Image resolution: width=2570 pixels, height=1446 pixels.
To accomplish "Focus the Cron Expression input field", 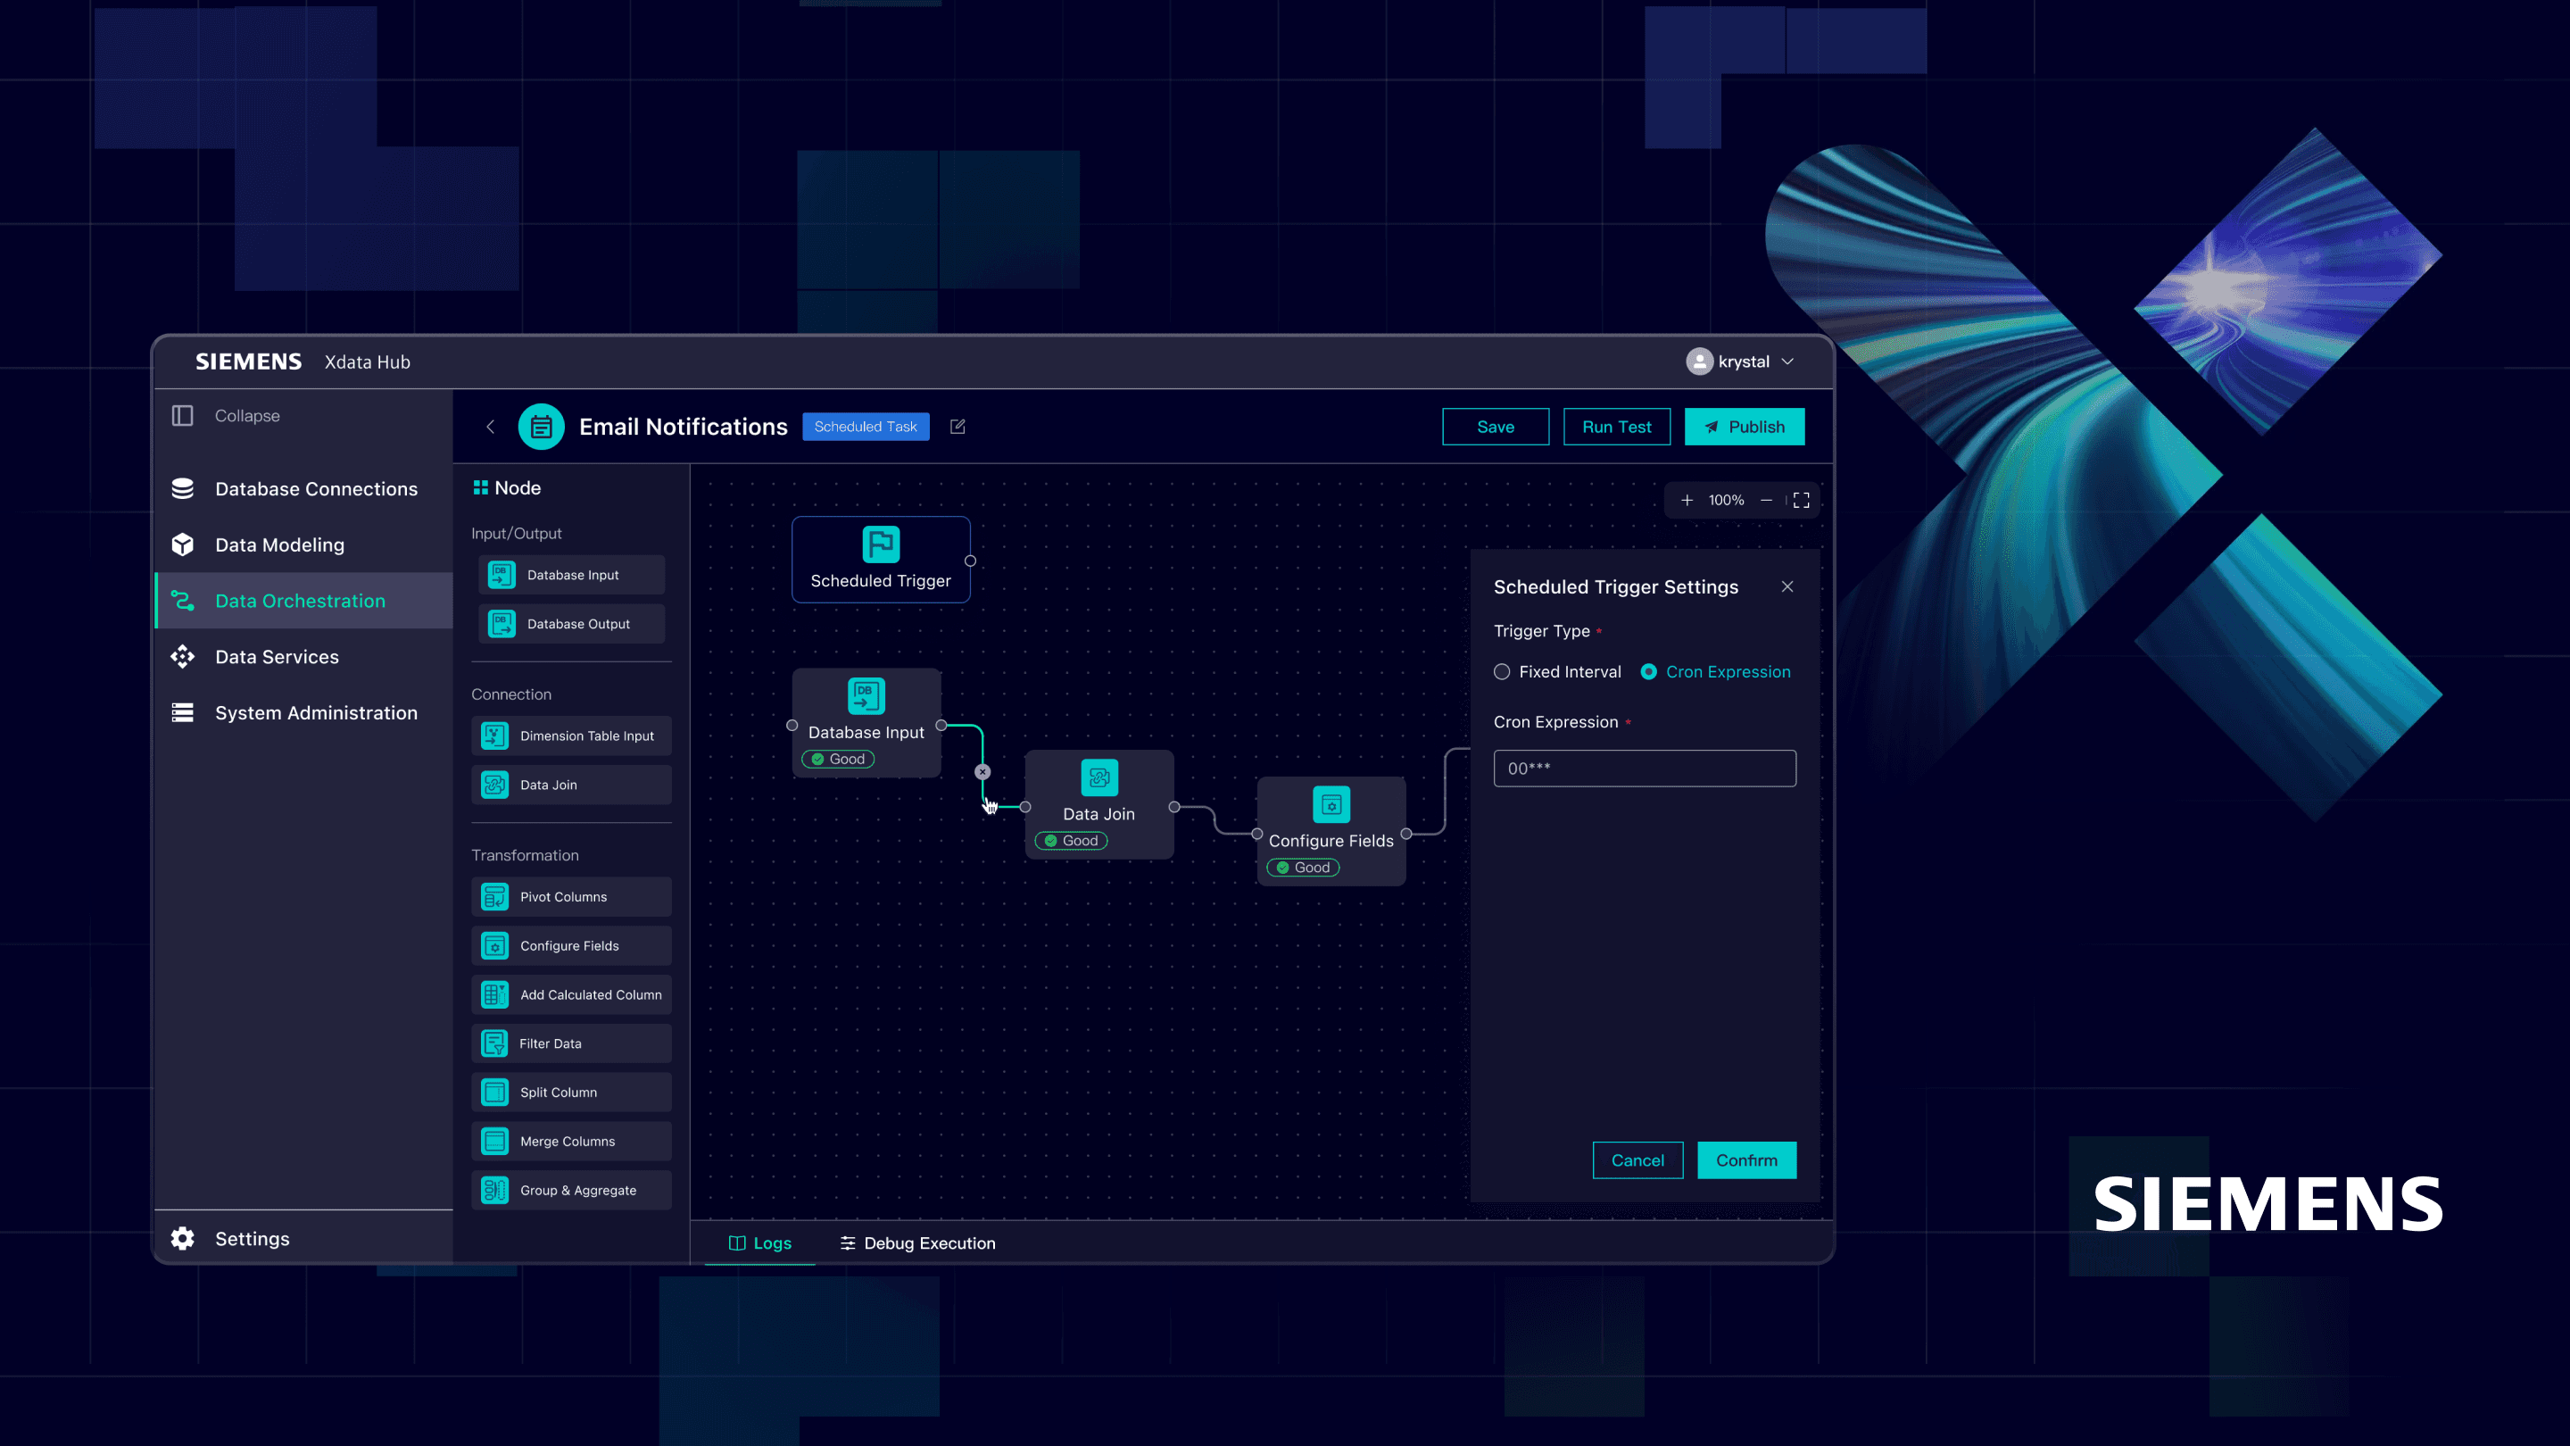I will 1644,769.
